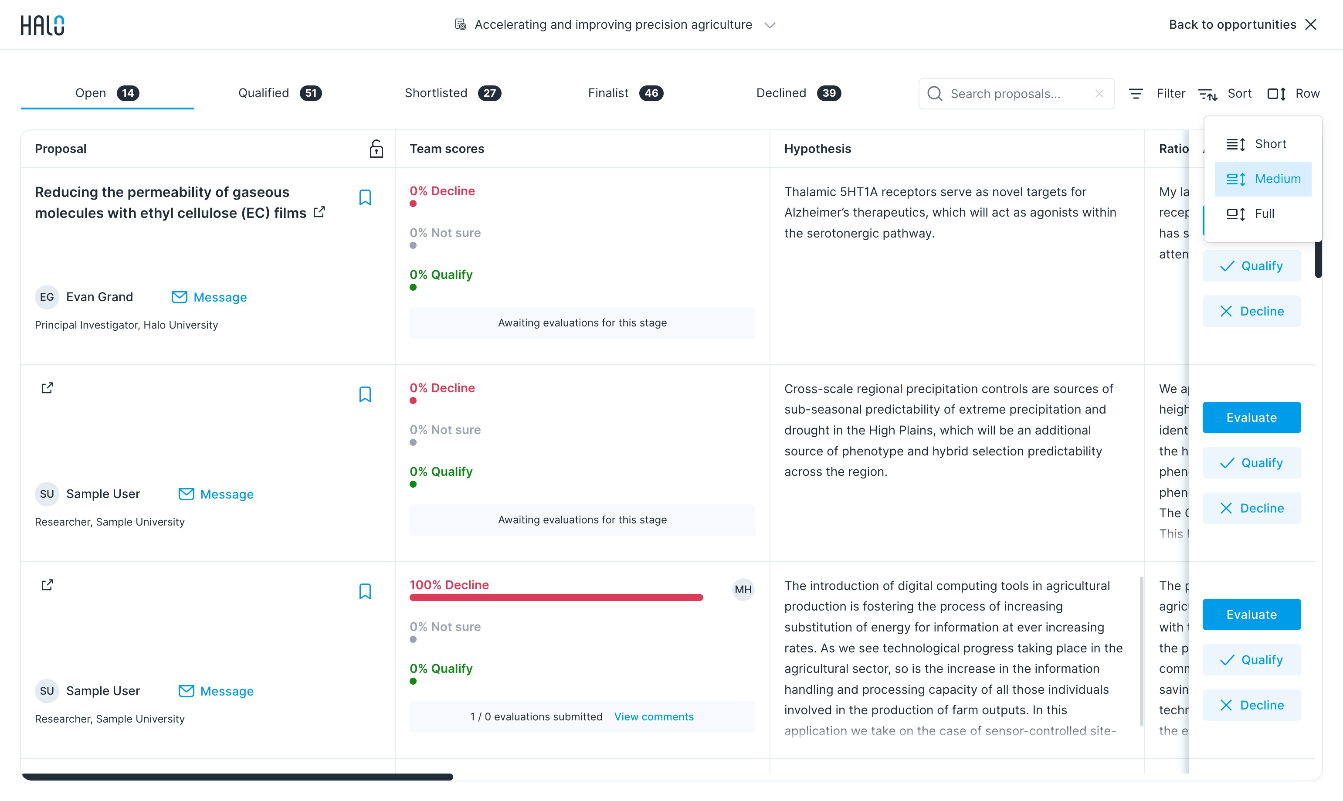Click the MH evaluator avatar
Viewport: 1343px width, 801px height.
pos(743,589)
